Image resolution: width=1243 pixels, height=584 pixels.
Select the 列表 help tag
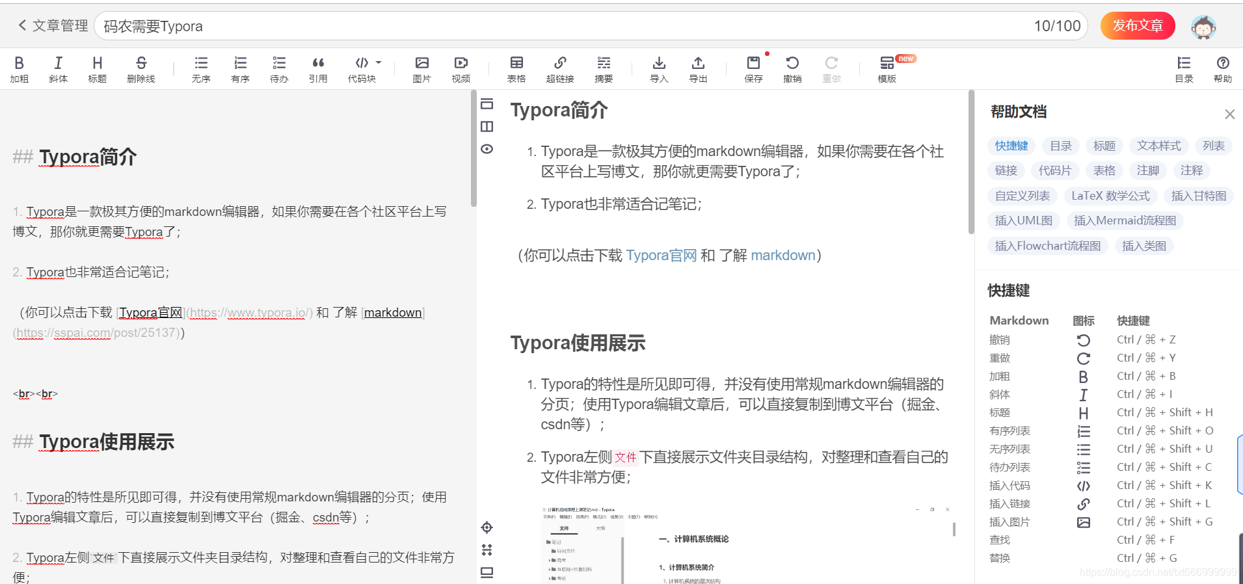pos(1214,146)
